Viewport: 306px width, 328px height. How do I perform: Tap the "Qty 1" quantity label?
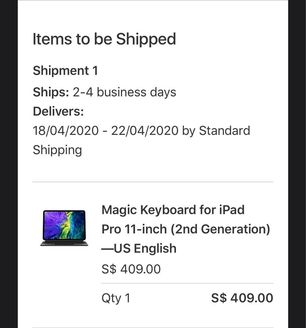click(x=116, y=298)
